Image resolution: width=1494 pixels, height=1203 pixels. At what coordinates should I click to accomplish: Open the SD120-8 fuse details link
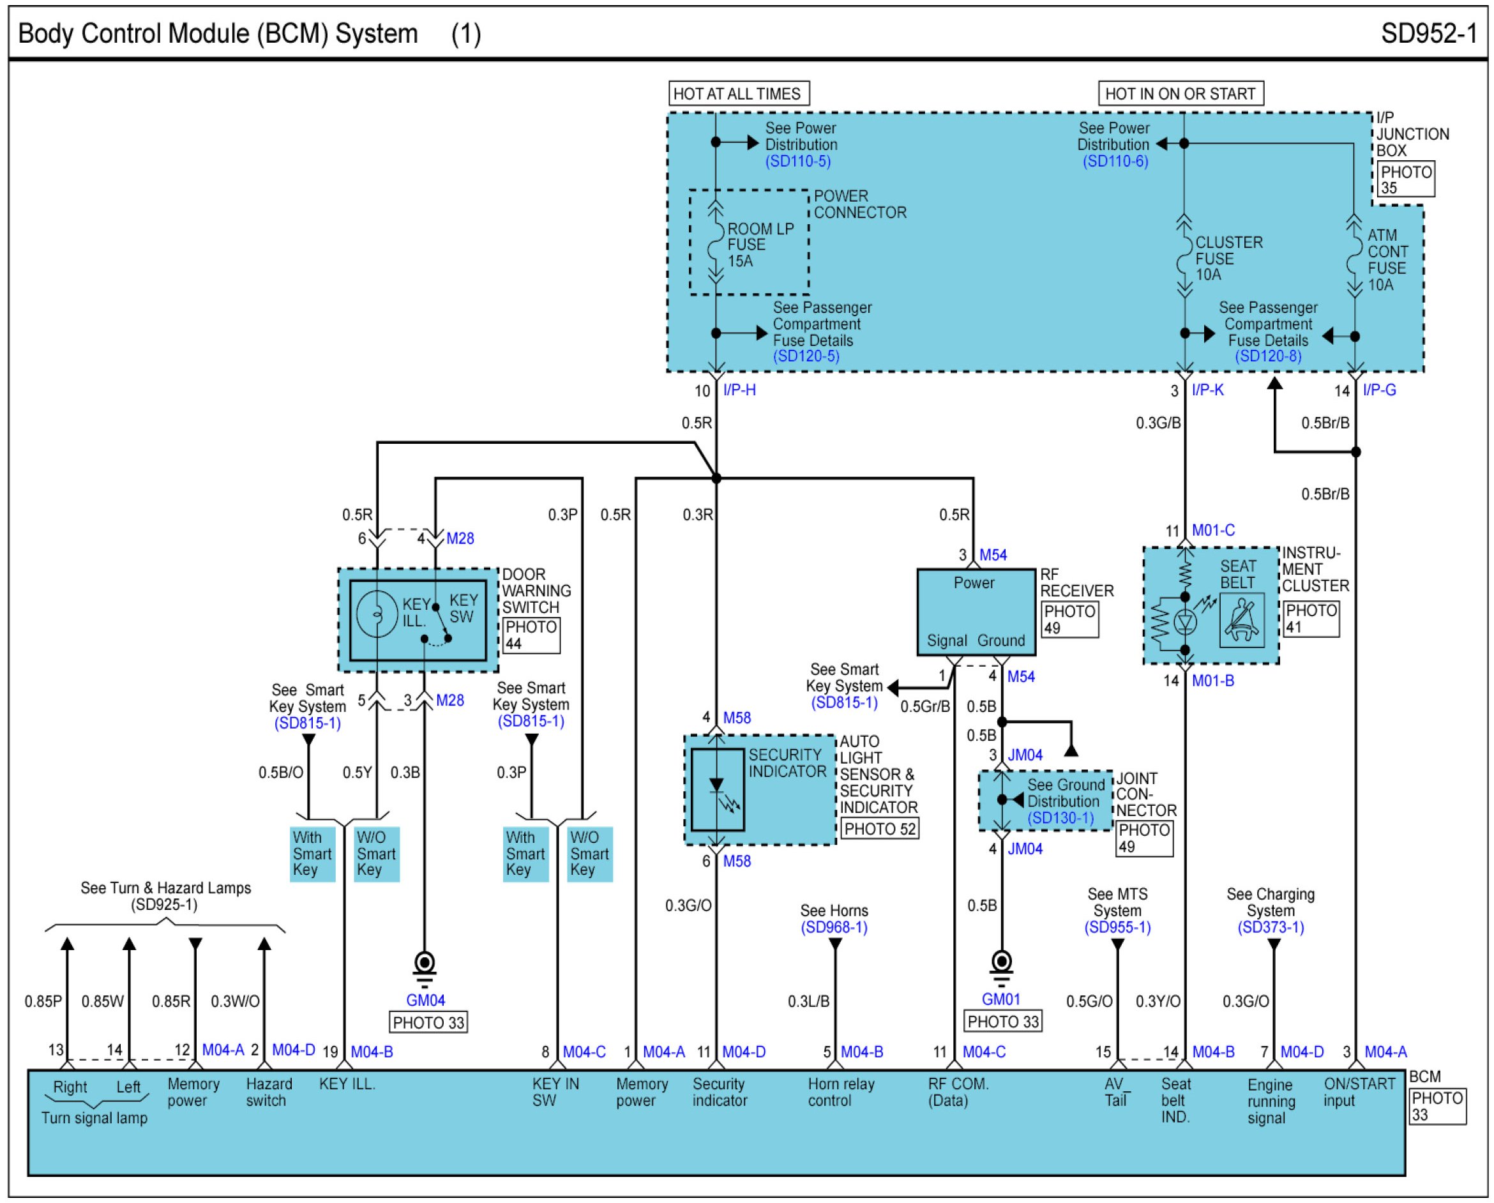[1267, 356]
